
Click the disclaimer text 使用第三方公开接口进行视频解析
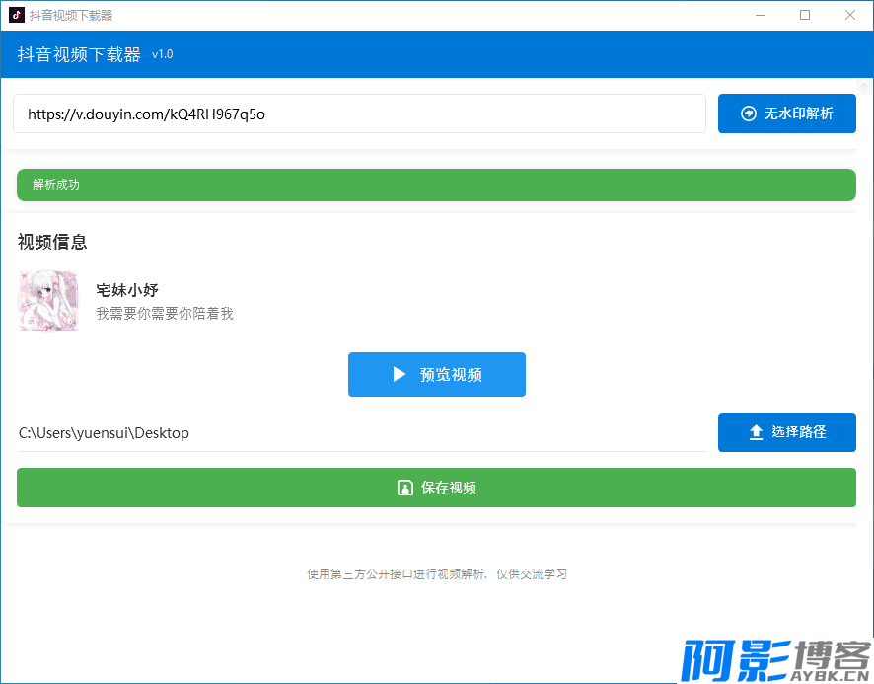point(396,574)
